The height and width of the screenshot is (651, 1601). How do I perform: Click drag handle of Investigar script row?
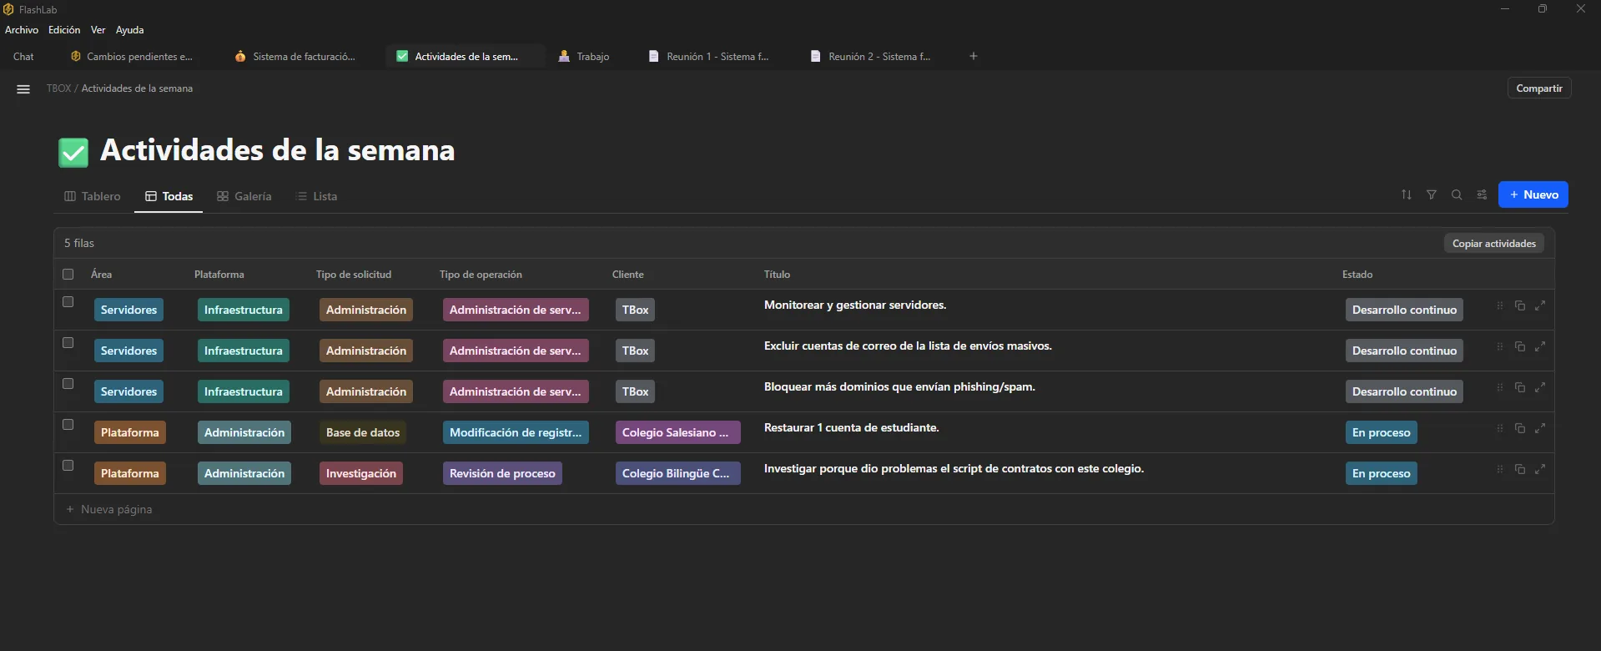coord(1500,469)
